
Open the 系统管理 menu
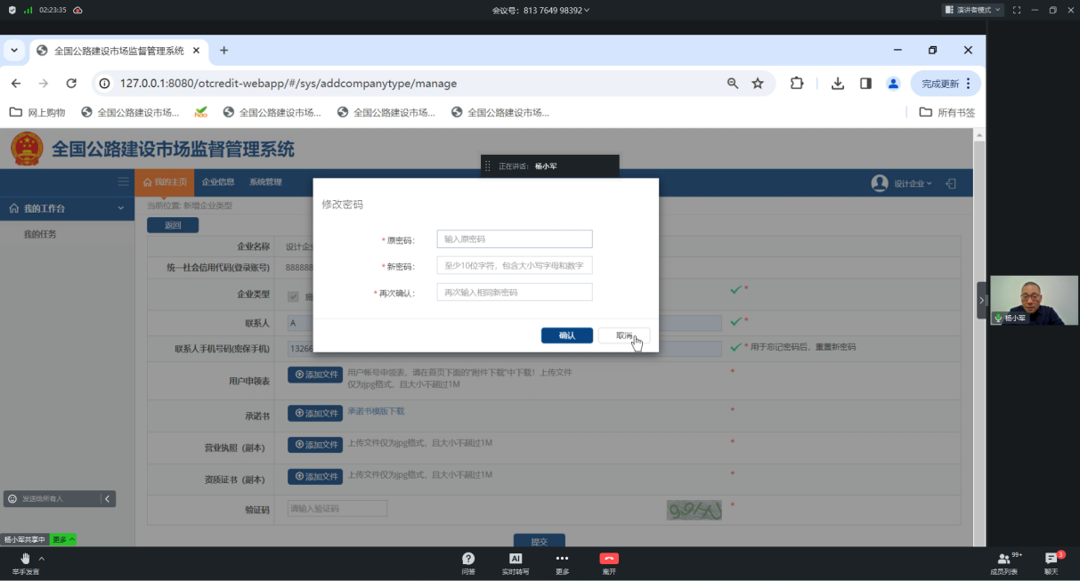(x=265, y=182)
